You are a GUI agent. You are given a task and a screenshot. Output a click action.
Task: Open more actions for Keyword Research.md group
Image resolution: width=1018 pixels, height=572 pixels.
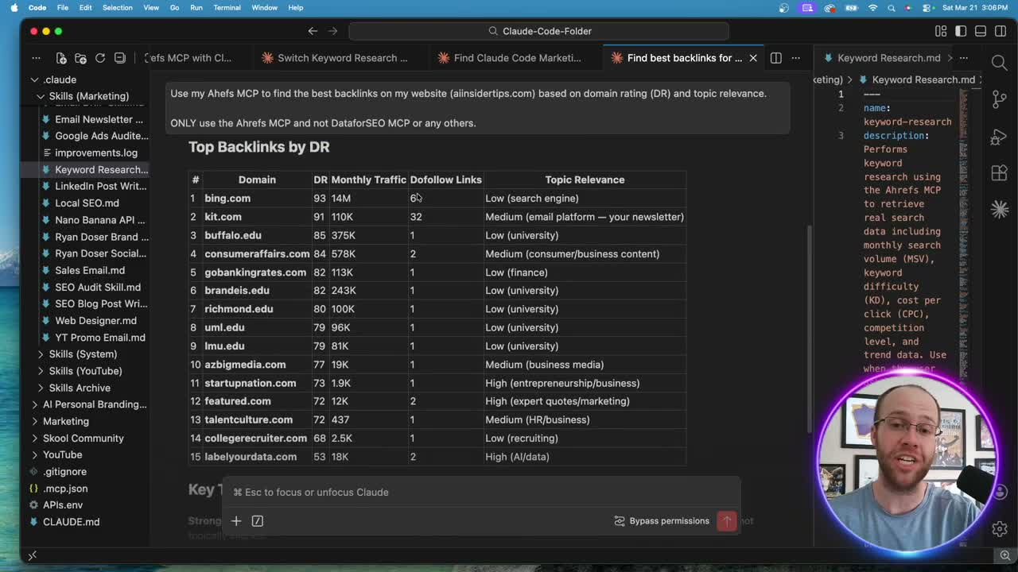tap(964, 58)
